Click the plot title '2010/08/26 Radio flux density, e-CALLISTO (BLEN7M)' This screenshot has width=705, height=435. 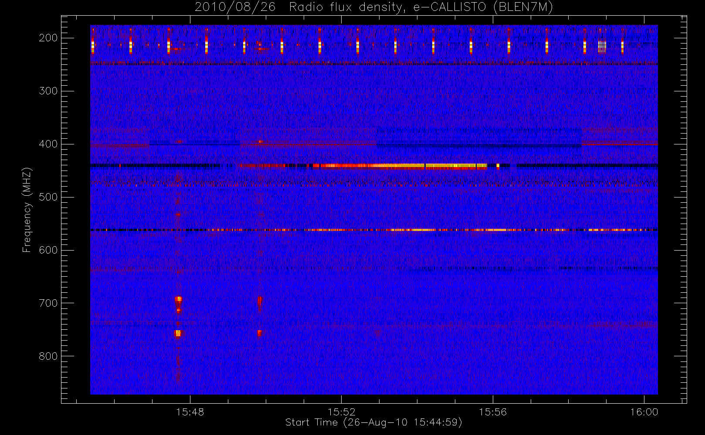point(373,7)
